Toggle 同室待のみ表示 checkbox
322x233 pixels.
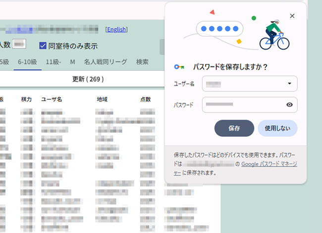tap(43, 46)
